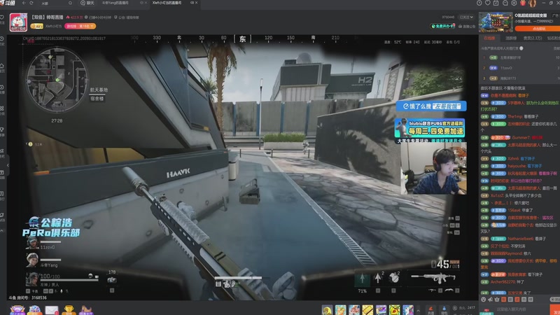Open the envelope mail icon in bottom bar
The width and height of the screenshot is (560, 315).
click(x=52, y=310)
